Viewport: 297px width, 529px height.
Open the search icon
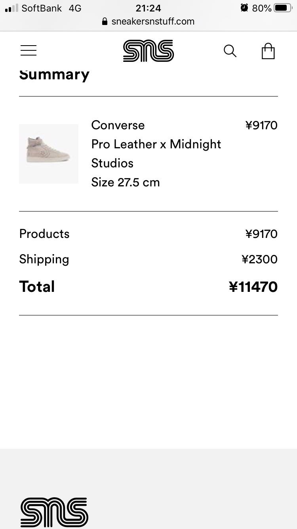pos(230,51)
